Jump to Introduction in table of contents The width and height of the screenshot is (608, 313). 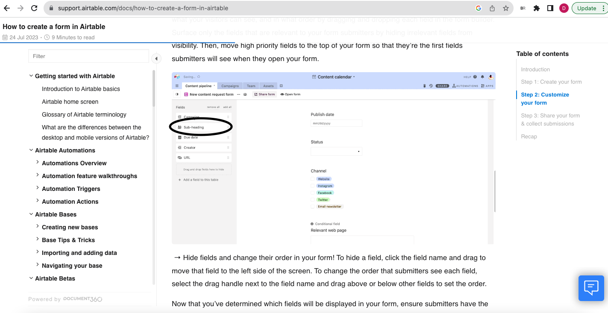coord(535,69)
